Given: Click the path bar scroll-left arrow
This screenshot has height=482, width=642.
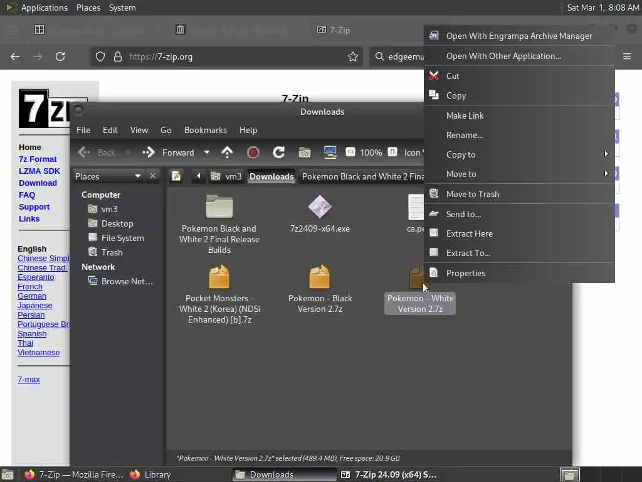Looking at the screenshot, I should tap(199, 176).
